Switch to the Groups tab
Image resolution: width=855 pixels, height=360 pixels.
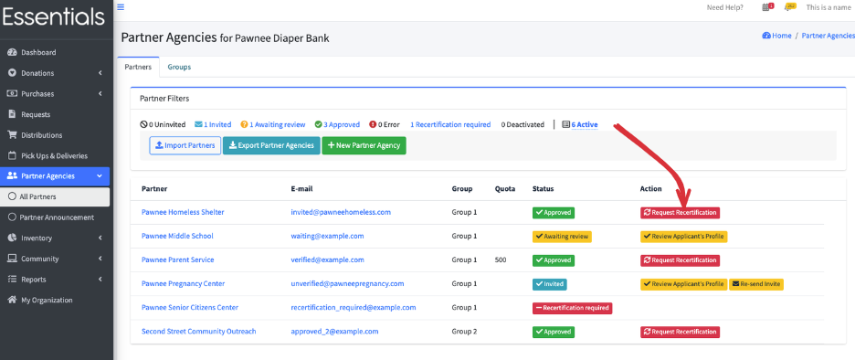point(179,67)
